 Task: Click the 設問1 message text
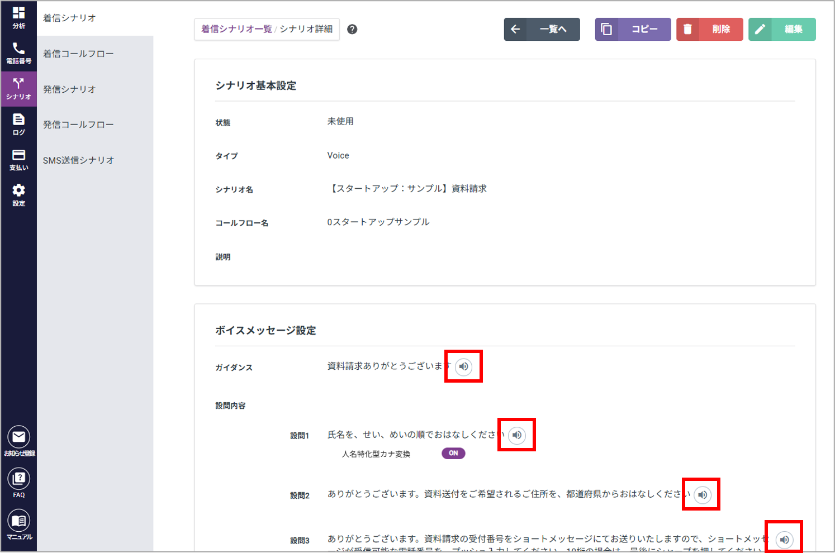pyautogui.click(x=416, y=435)
